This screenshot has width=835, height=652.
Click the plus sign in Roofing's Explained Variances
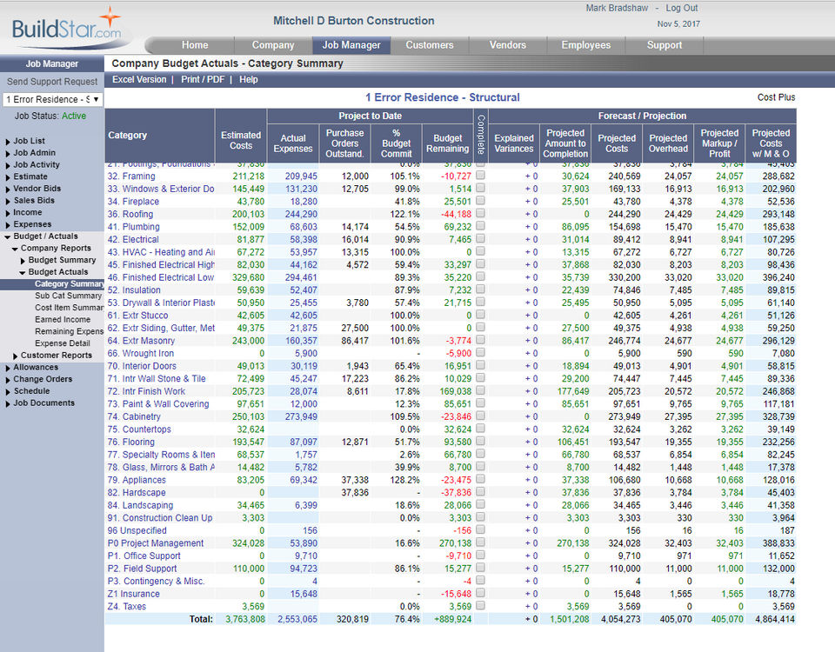pyautogui.click(x=526, y=215)
